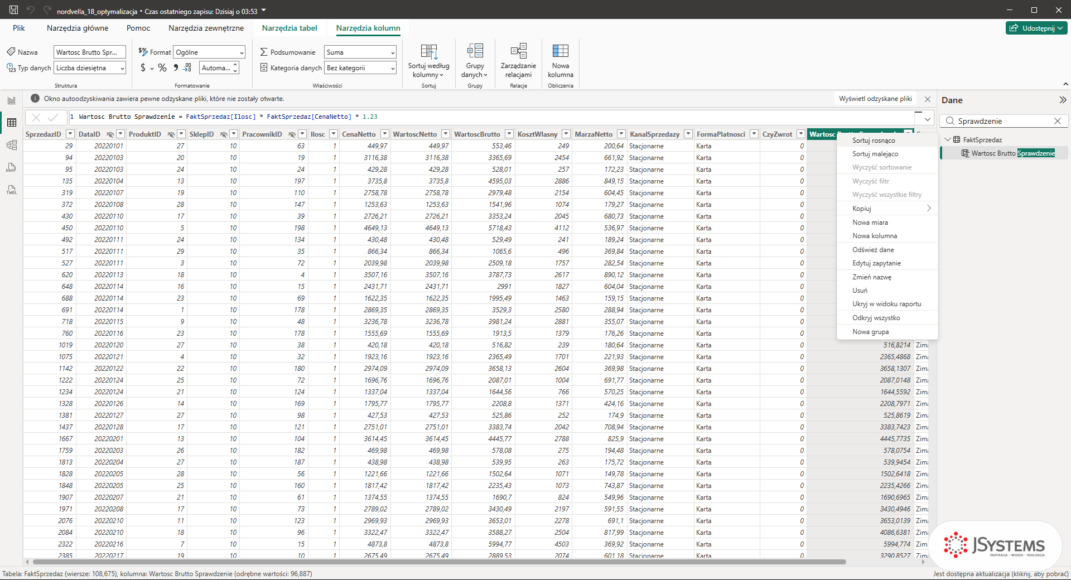Click the horizontal scrollbar of data grid
The width and height of the screenshot is (1071, 580).
(x=440, y=562)
